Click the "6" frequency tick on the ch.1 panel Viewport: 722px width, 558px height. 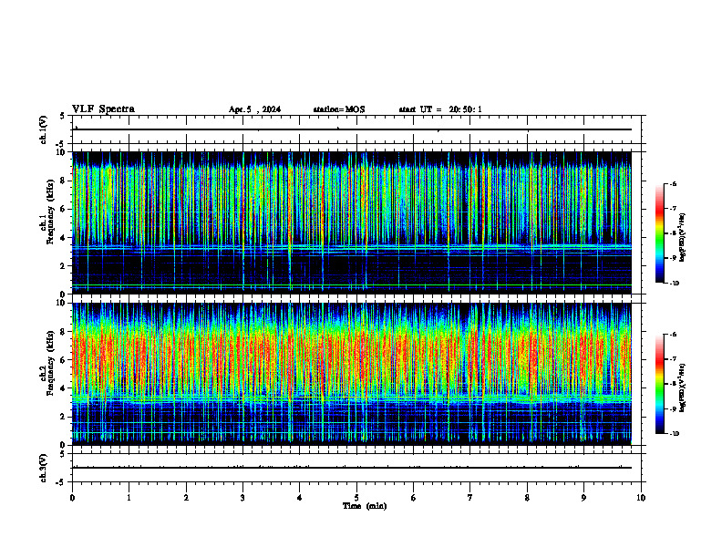click(x=64, y=209)
